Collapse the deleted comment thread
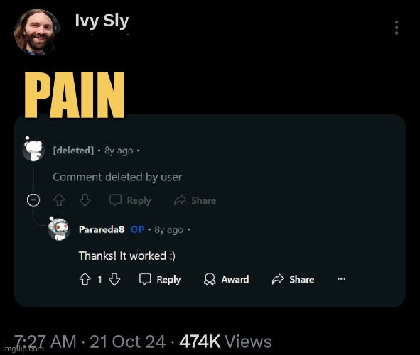Viewport: 420px width, 355px height. pyautogui.click(x=33, y=200)
